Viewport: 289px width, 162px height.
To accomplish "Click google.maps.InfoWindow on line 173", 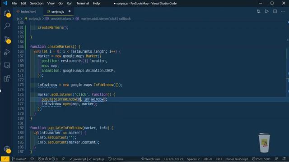I will coord(92,85).
